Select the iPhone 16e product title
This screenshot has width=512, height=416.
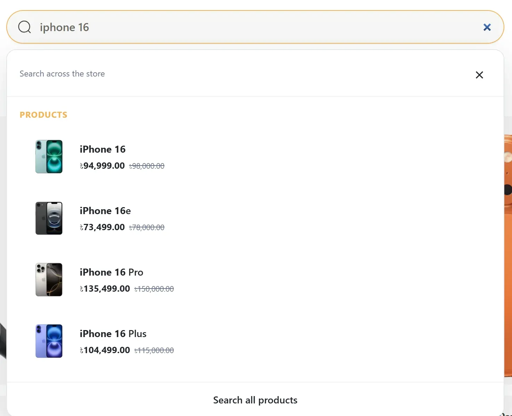105,211
